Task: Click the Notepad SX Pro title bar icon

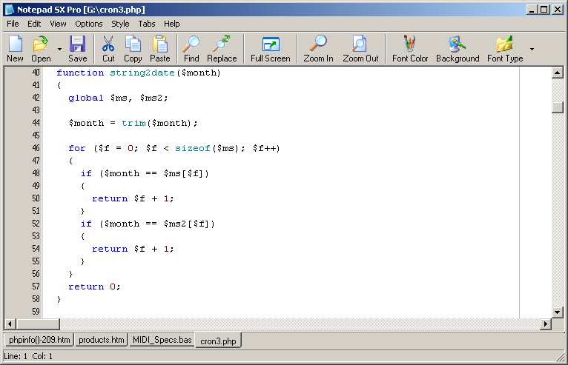Action: coord(9,10)
